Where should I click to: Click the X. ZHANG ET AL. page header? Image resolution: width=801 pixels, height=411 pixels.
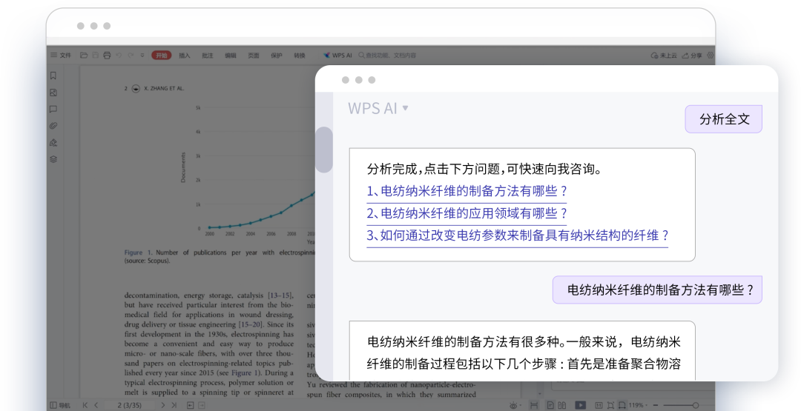164,88
